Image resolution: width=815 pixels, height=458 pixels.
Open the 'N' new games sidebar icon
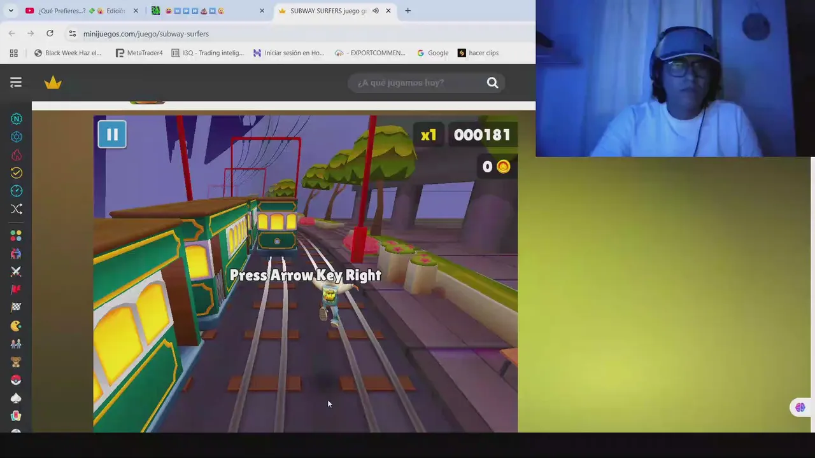pyautogui.click(x=17, y=119)
